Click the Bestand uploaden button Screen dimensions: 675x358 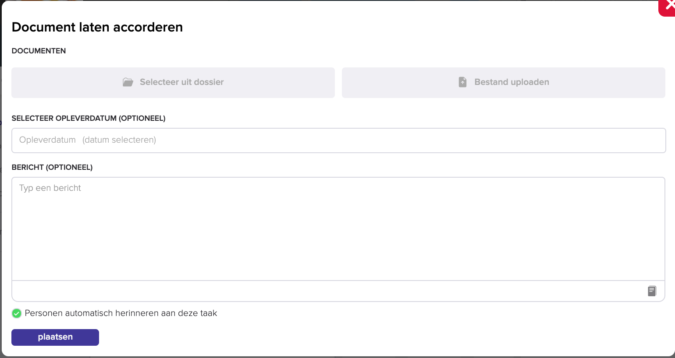pos(504,83)
